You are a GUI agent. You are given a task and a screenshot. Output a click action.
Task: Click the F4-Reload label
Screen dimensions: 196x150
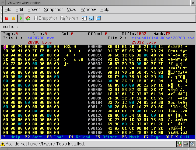click(79, 137)
